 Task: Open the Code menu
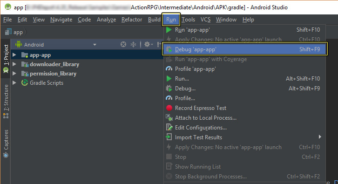(x=84, y=20)
